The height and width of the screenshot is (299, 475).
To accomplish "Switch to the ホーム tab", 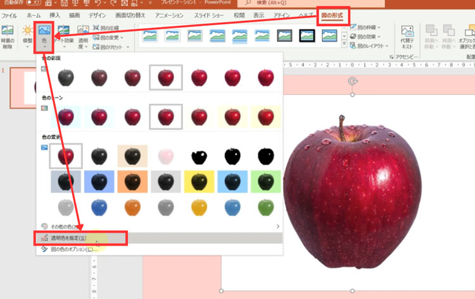I will [x=34, y=15].
